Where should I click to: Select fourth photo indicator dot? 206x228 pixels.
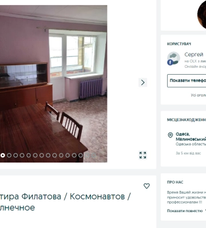point(22,156)
